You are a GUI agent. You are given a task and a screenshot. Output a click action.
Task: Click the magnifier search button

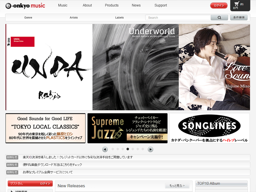tap(219, 17)
